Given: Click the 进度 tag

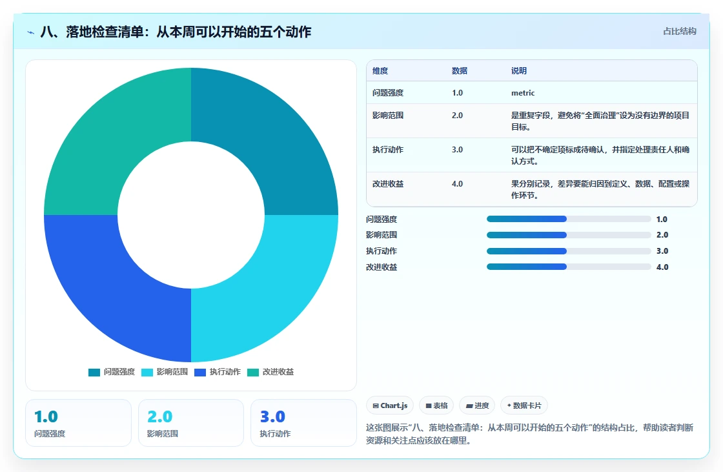Looking at the screenshot, I should [x=477, y=405].
